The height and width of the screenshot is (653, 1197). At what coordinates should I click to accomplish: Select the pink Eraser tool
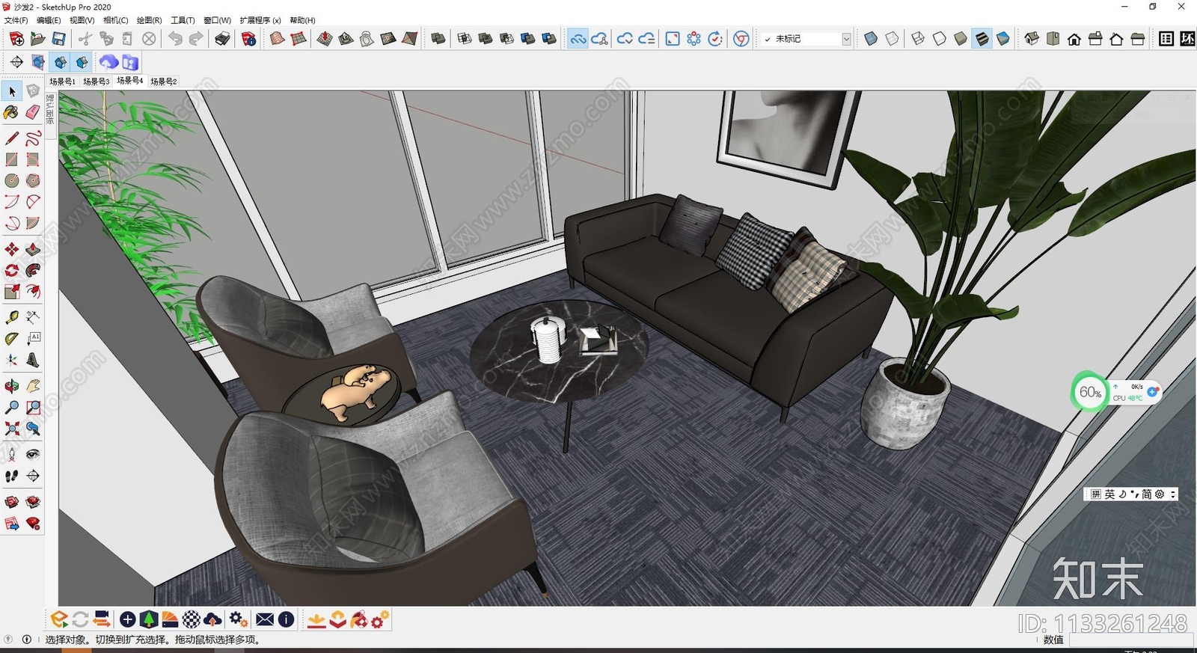[33, 112]
